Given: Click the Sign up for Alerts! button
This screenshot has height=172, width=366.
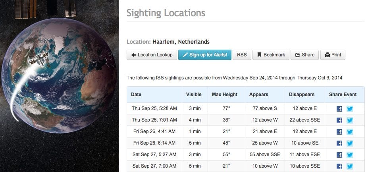Looking at the screenshot, I should point(205,55).
